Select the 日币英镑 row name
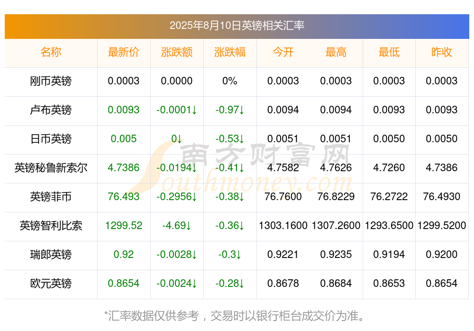Viewport: 474px width, 331px height. tap(51, 139)
